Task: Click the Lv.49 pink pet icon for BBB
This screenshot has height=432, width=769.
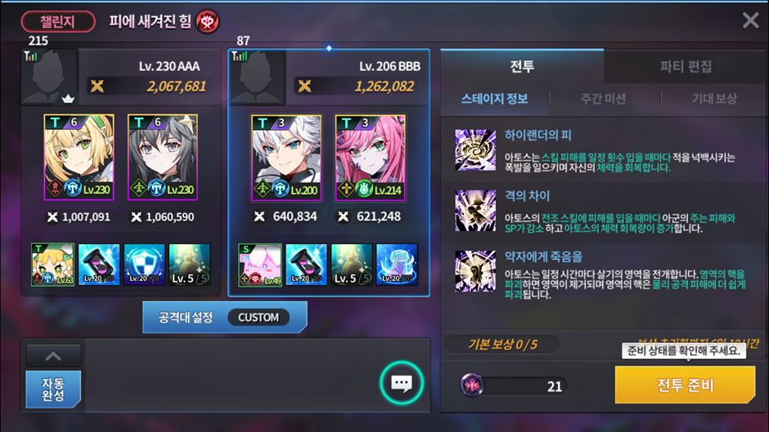Action: point(260,265)
